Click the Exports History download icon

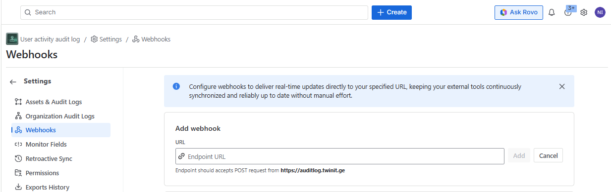18,188
